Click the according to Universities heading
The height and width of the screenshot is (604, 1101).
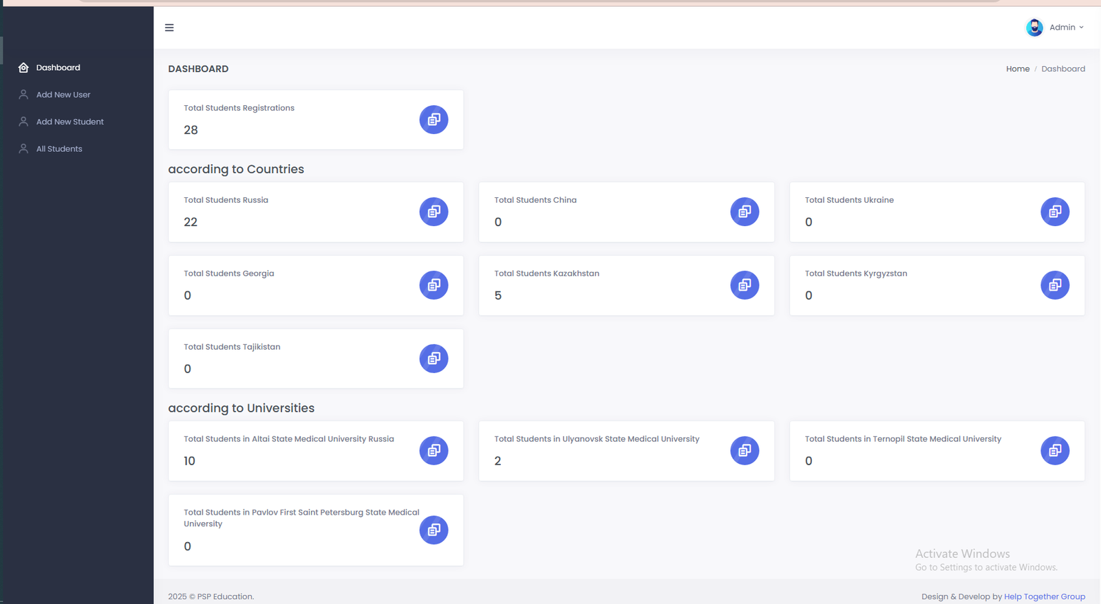click(241, 408)
